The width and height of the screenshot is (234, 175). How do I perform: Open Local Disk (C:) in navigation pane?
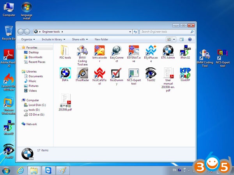click(37, 105)
